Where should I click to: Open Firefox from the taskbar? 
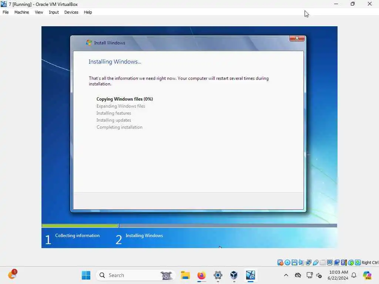201,275
